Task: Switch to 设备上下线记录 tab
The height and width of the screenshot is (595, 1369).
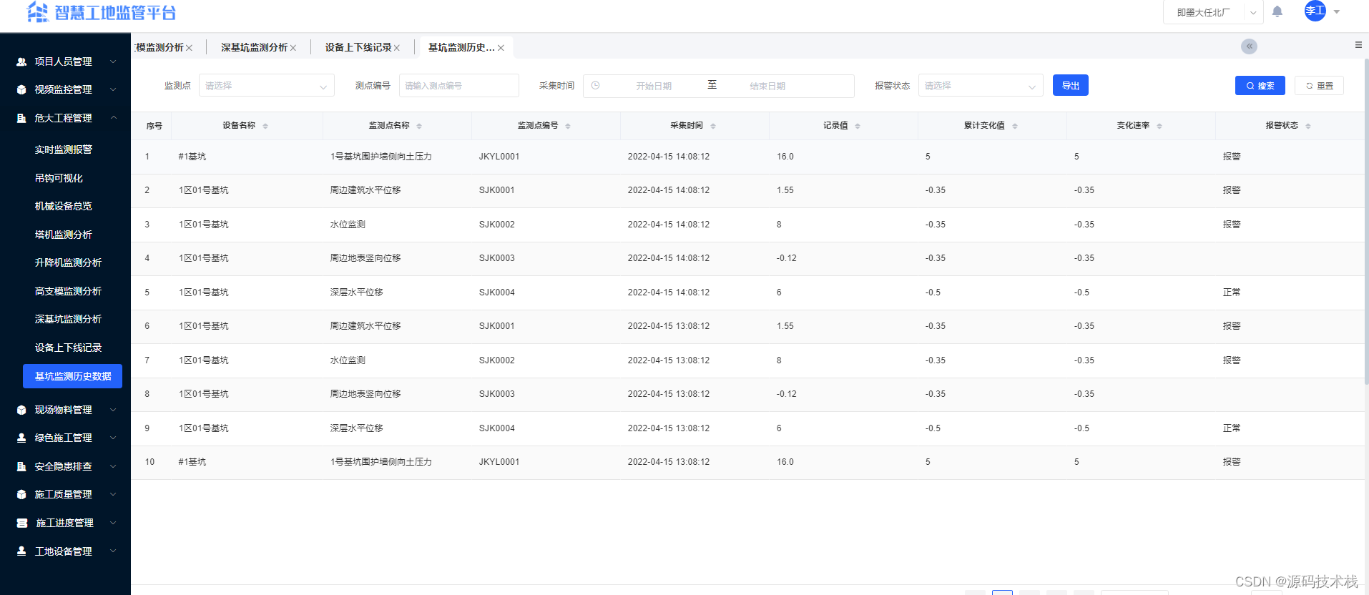Action: 358,47
